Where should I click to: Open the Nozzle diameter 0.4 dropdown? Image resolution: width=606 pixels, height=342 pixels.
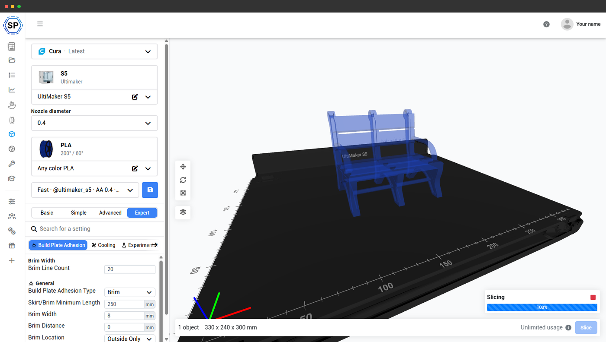point(94,123)
